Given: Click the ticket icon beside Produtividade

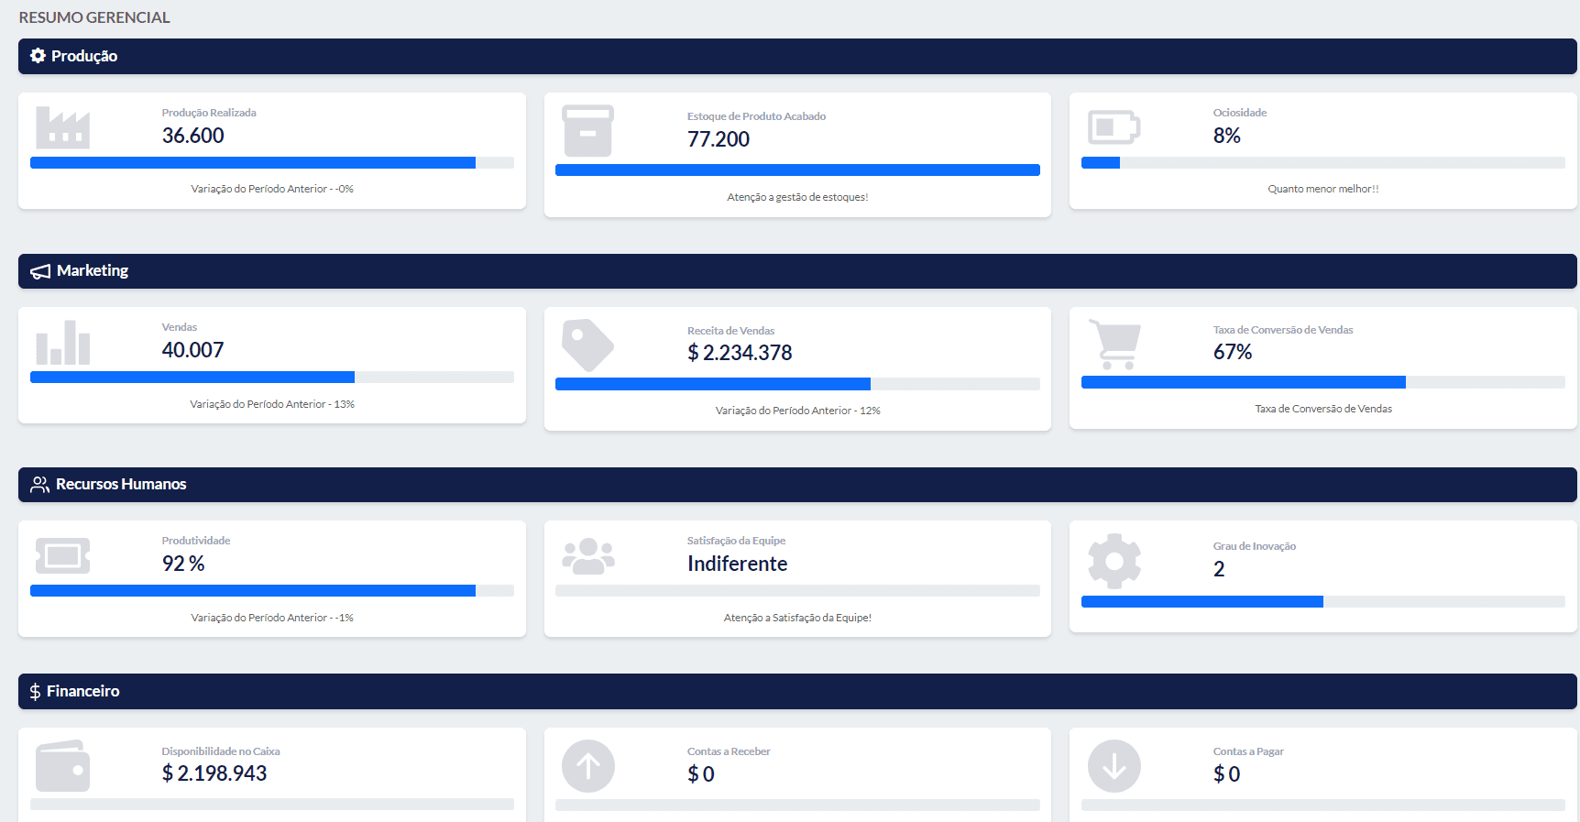Looking at the screenshot, I should (x=62, y=555).
